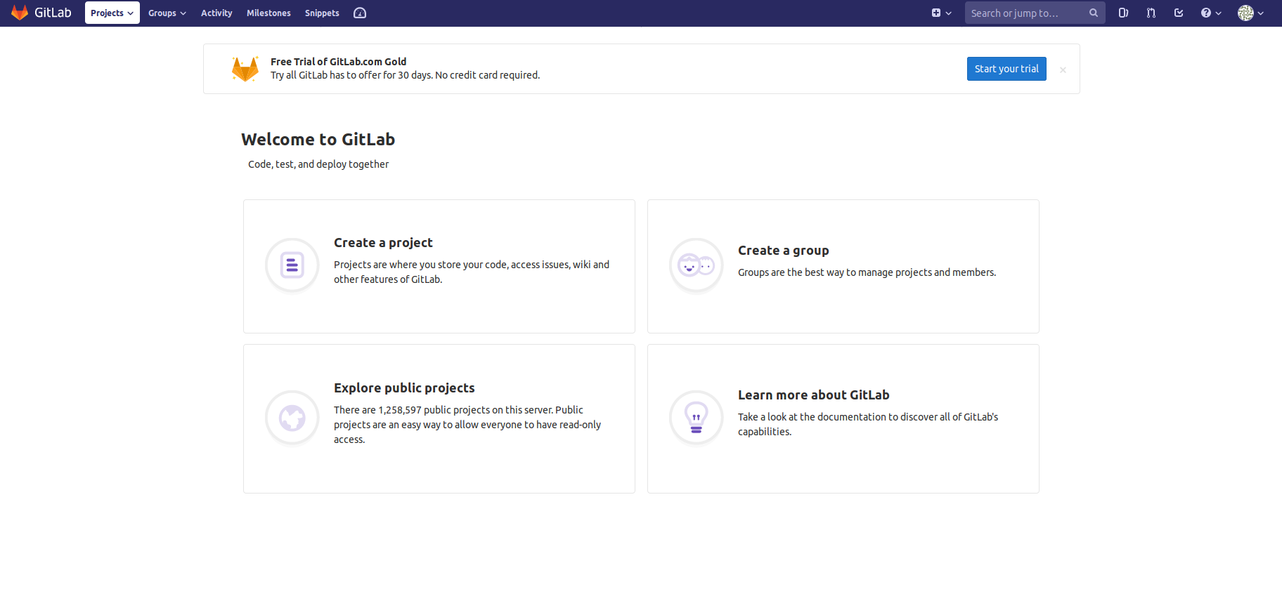Screen dimensions: 1282x589
Task: Expand the Groups dropdown
Action: point(167,13)
